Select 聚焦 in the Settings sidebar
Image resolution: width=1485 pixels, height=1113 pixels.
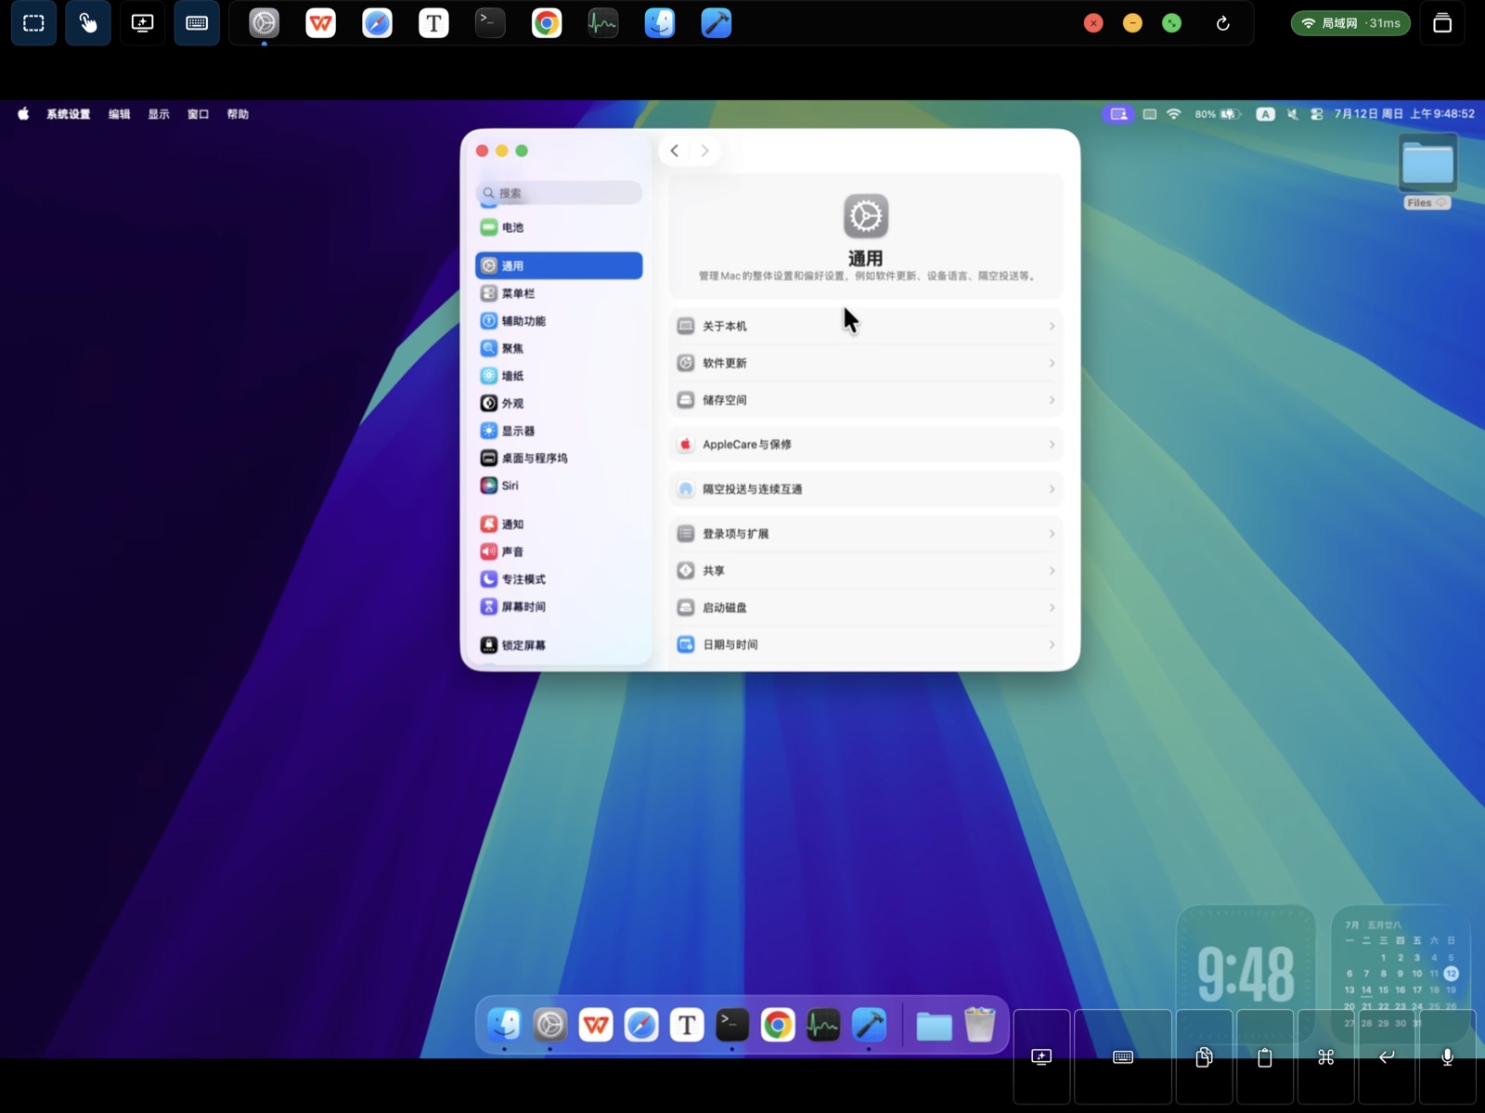click(559, 348)
